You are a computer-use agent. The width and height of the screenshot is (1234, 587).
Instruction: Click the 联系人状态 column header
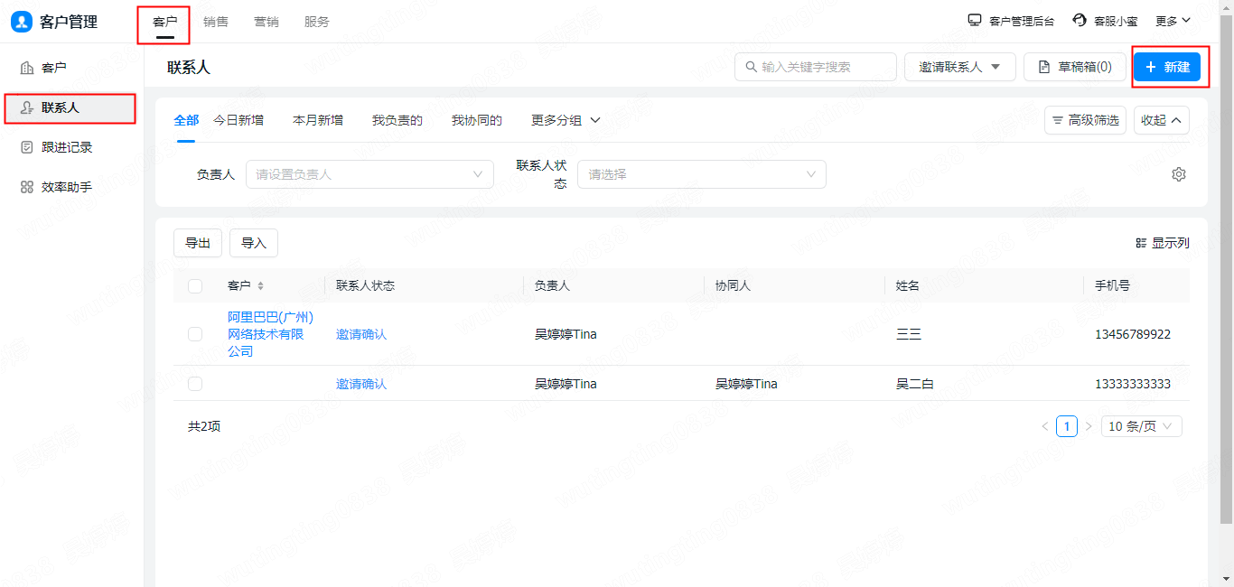pos(365,285)
